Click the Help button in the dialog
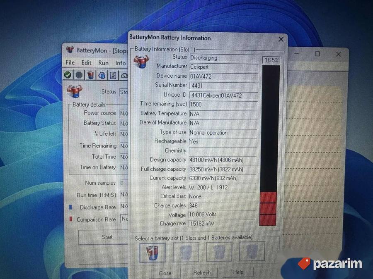 [238, 272]
